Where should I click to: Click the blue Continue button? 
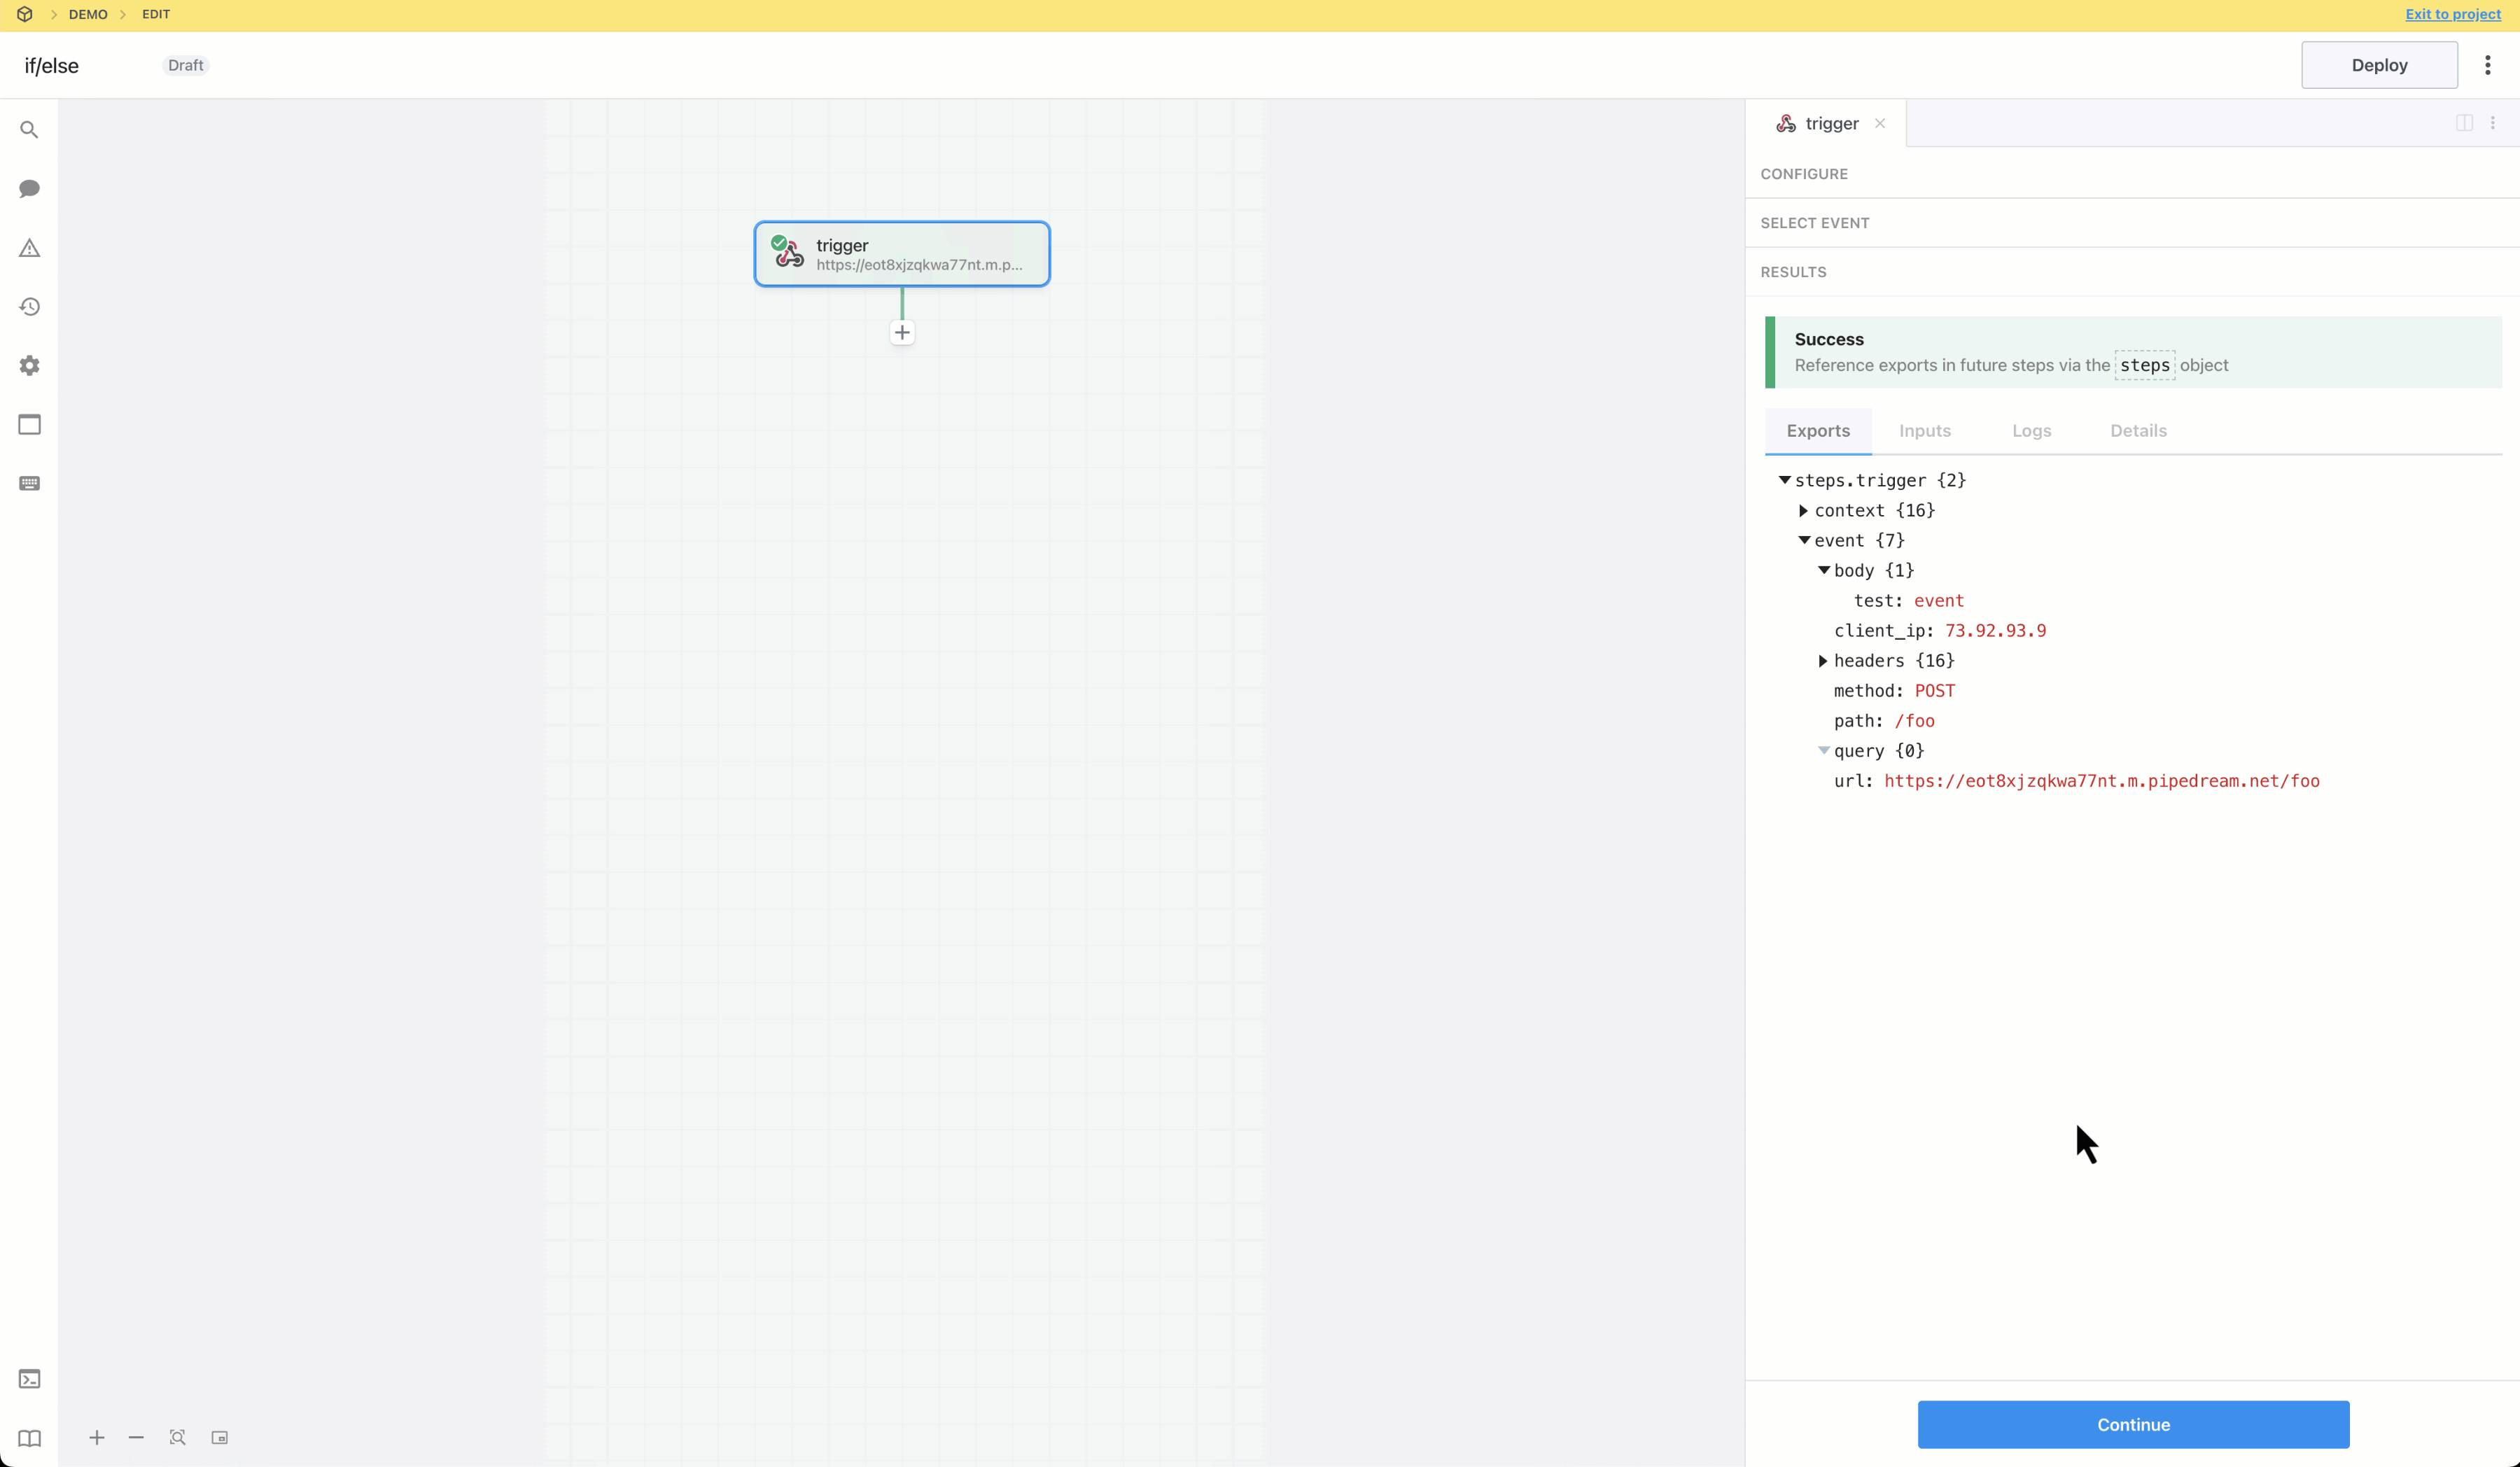click(2132, 1424)
